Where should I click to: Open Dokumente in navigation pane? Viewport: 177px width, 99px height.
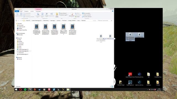pos(20,43)
